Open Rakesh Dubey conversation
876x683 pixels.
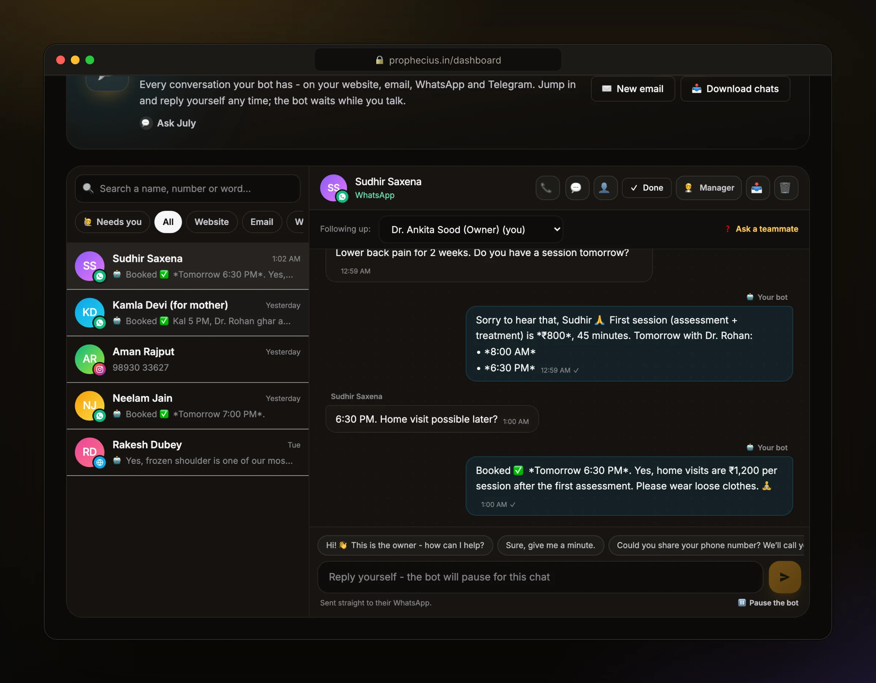(187, 452)
